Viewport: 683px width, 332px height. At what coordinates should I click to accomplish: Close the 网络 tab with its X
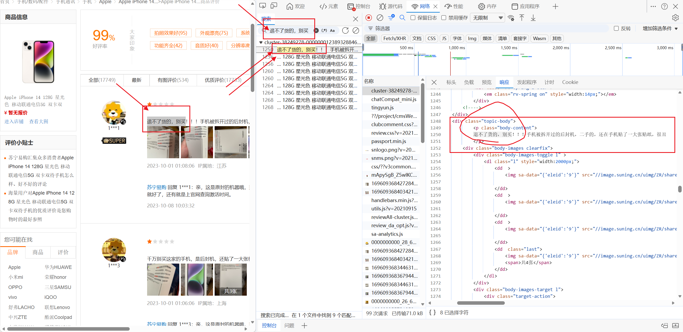tap(436, 6)
